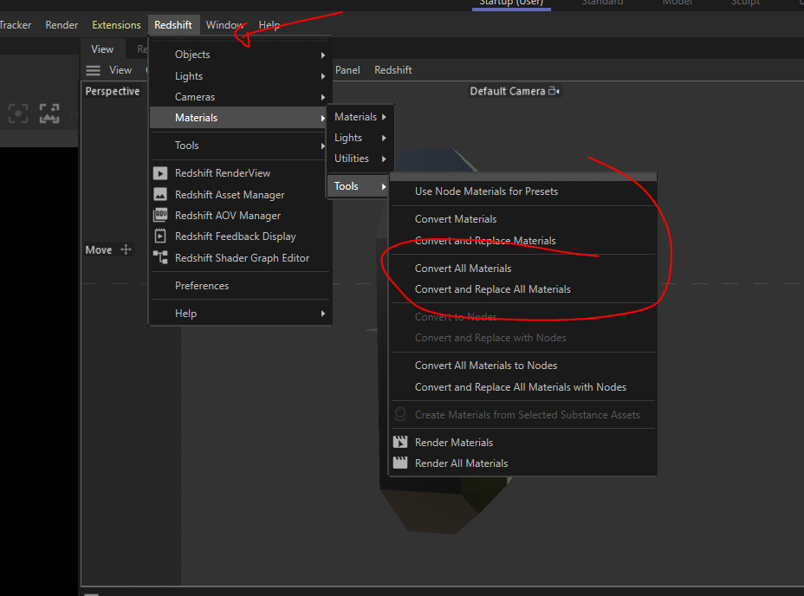This screenshot has width=804, height=596.
Task: Open the Render menu in menu bar
Action: 62,24
